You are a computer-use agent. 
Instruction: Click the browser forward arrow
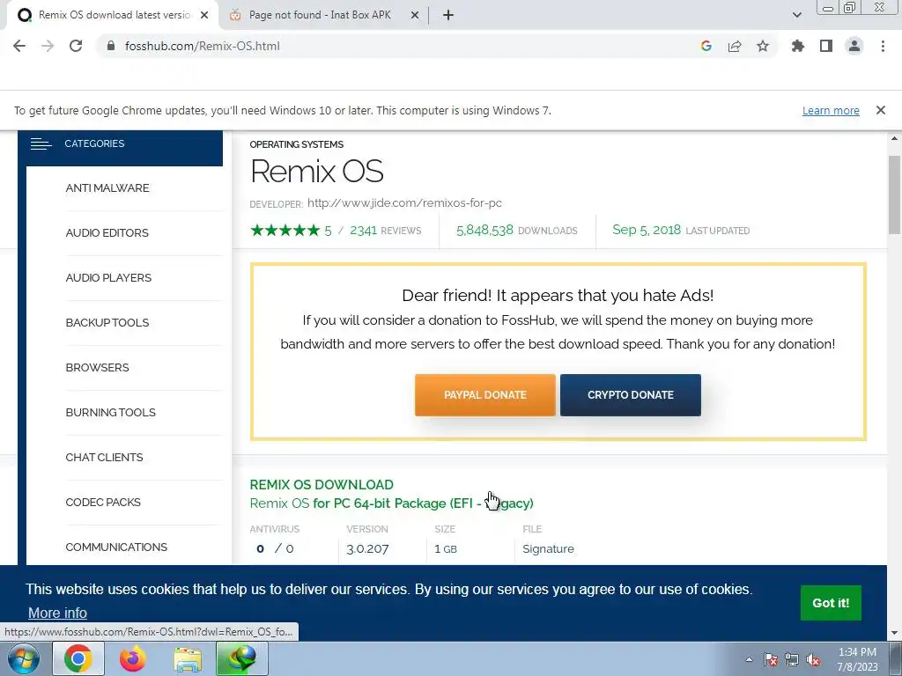[x=48, y=46]
